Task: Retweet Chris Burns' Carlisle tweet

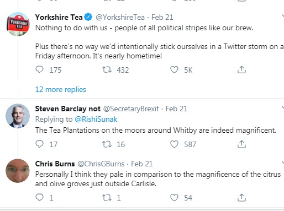Action: pyautogui.click(x=107, y=198)
